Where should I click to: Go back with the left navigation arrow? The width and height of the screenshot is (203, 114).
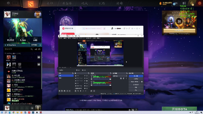[14, 3]
